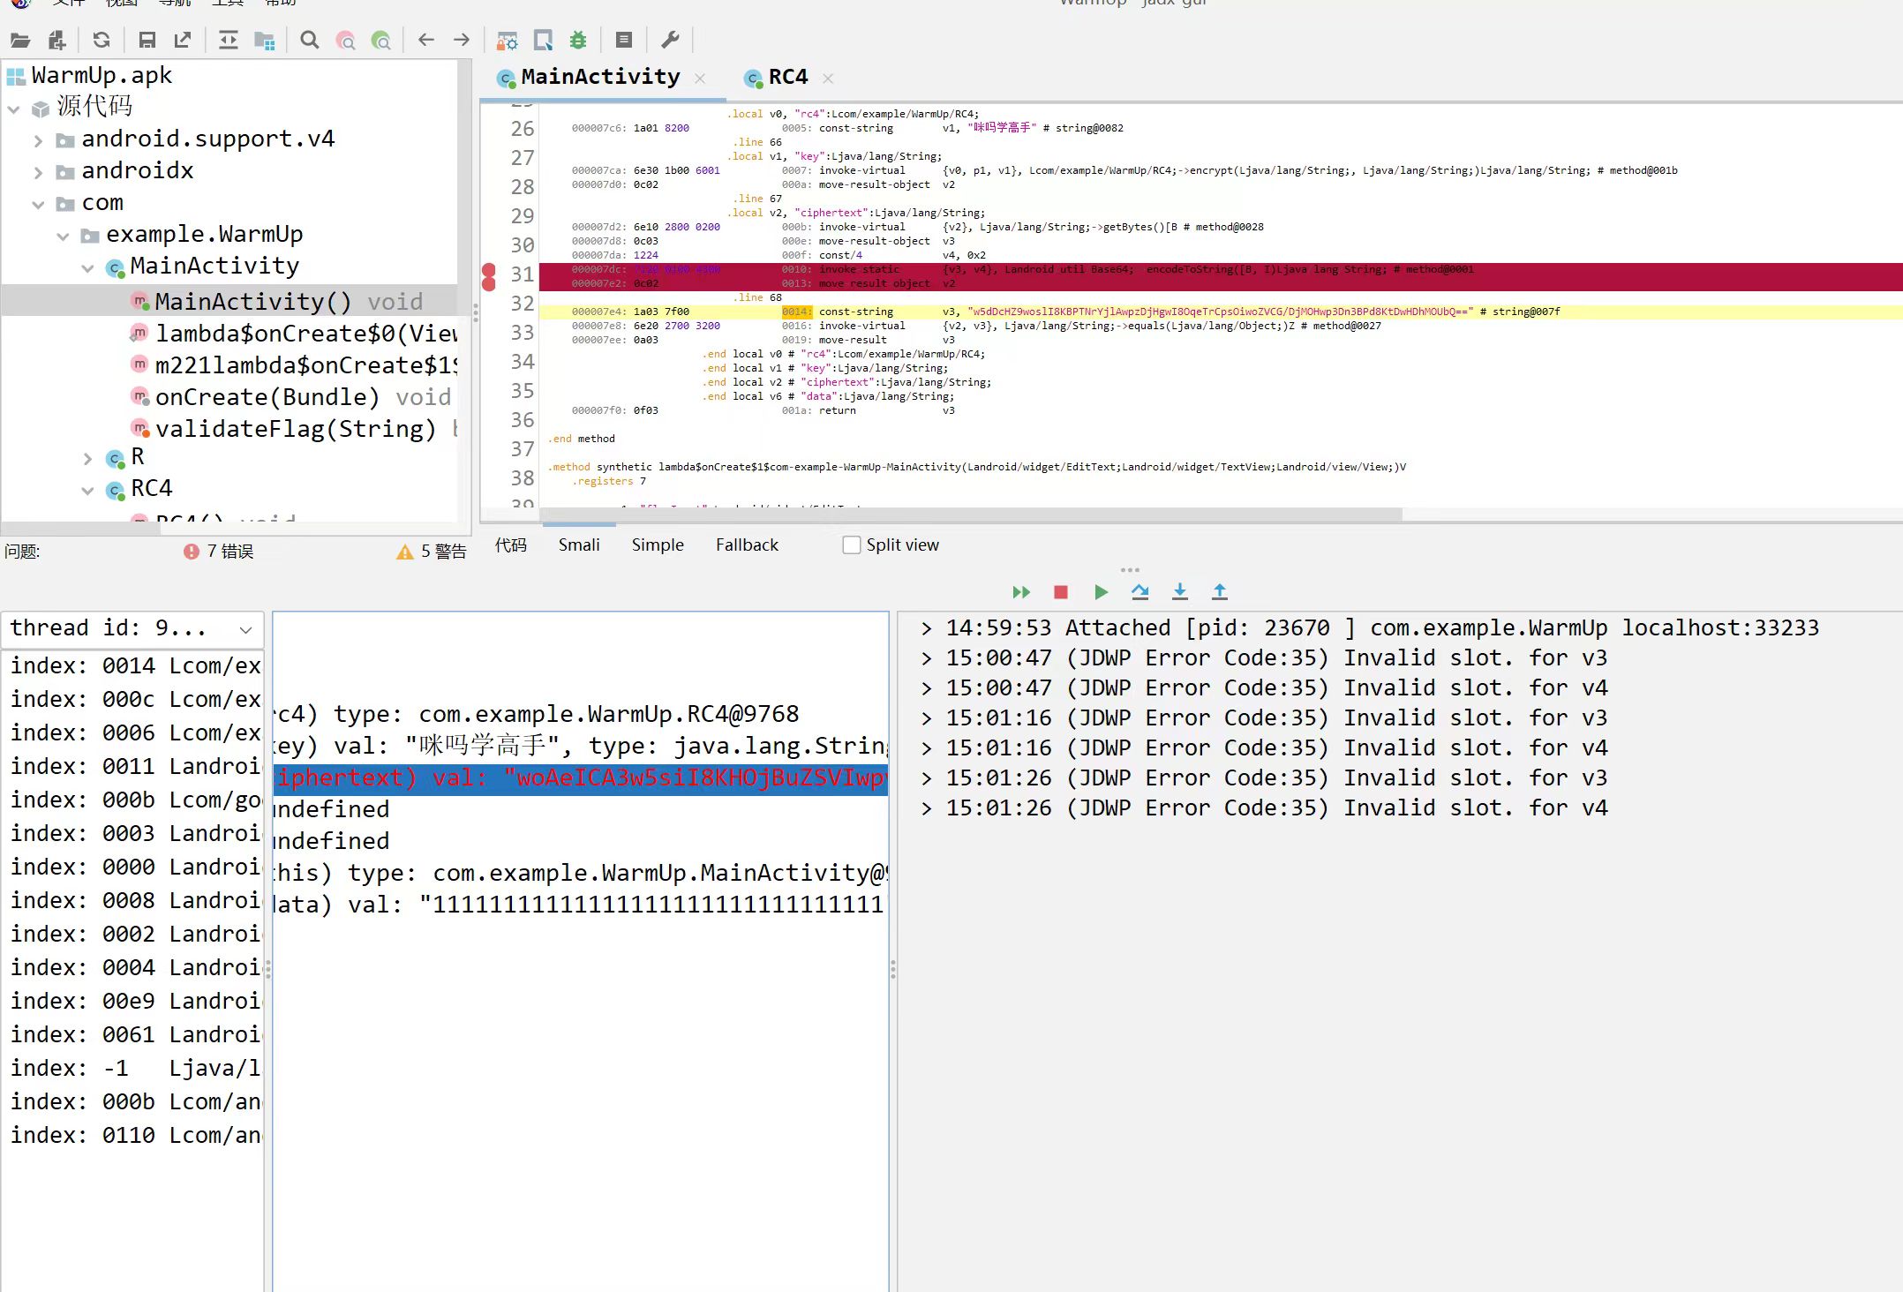Image resolution: width=1903 pixels, height=1292 pixels.
Task: Open log viewer document icon
Action: point(624,40)
